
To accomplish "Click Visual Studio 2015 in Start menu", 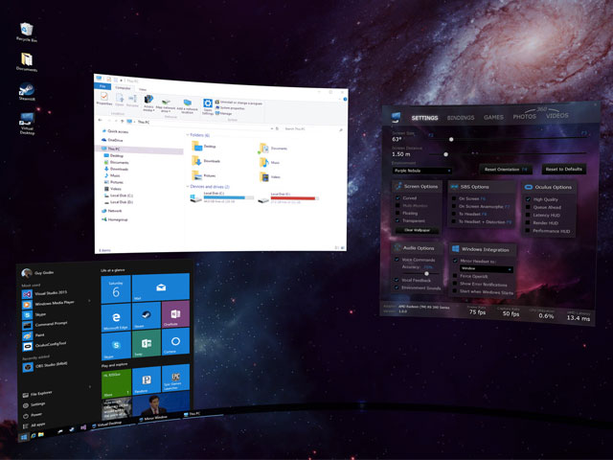I will click(45, 293).
